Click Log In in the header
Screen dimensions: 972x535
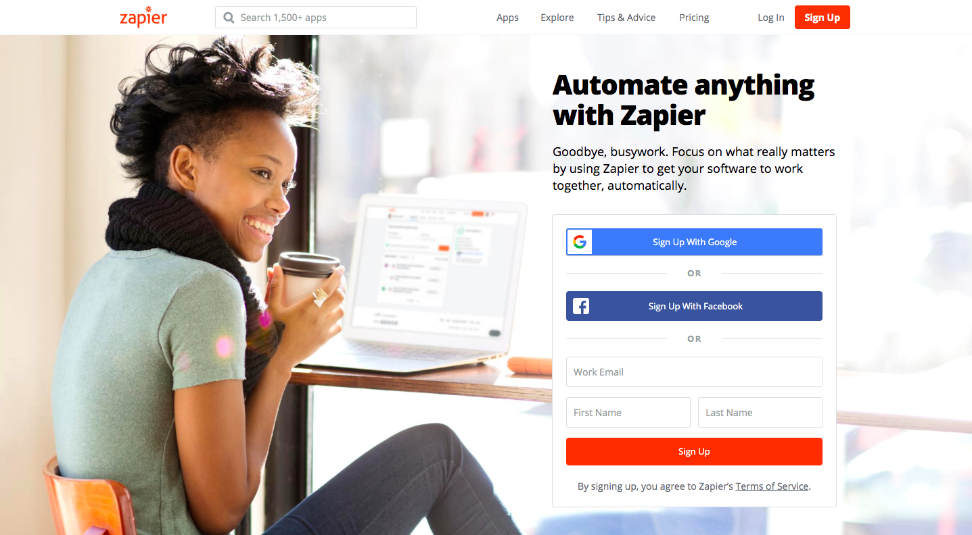(x=771, y=18)
